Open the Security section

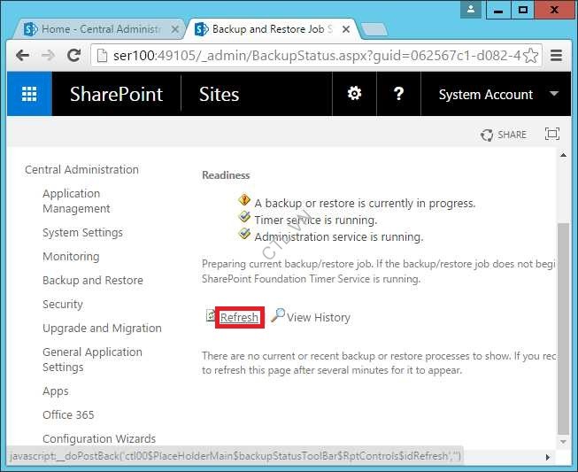click(x=63, y=305)
